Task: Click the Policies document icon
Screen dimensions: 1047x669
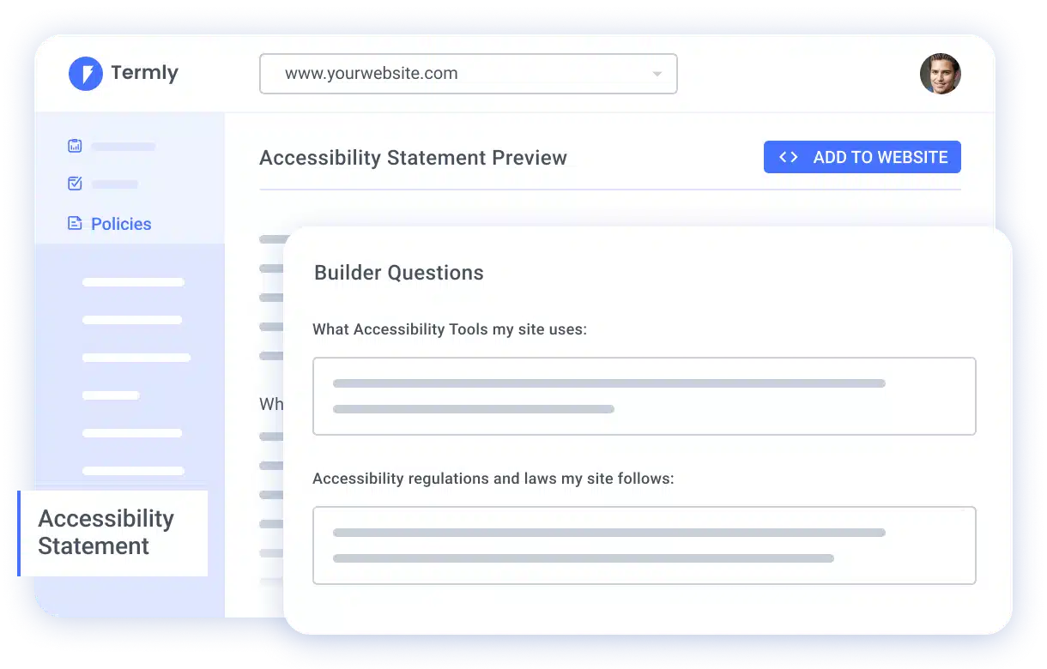Action: tap(75, 224)
